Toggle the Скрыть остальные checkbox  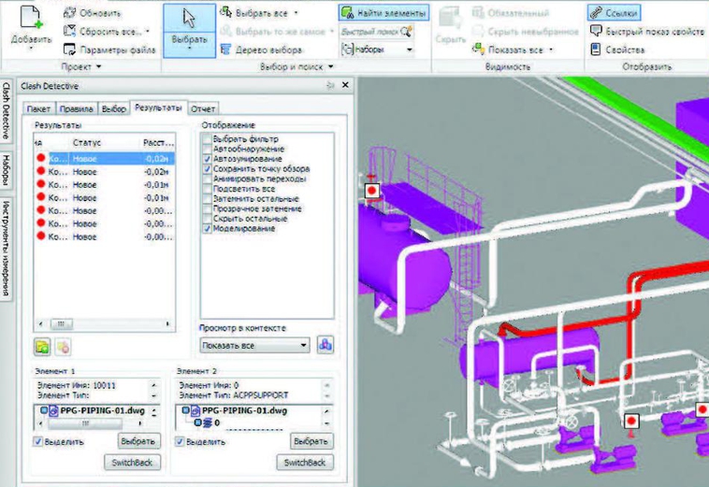pyautogui.click(x=207, y=220)
